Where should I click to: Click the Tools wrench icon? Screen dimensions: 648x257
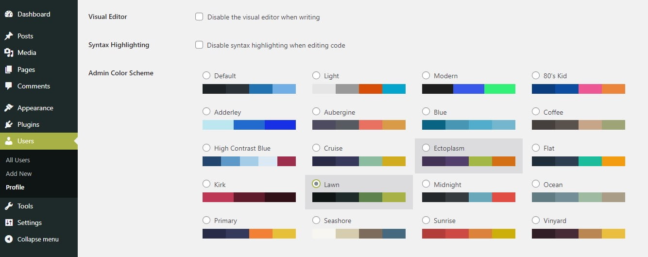[9, 206]
